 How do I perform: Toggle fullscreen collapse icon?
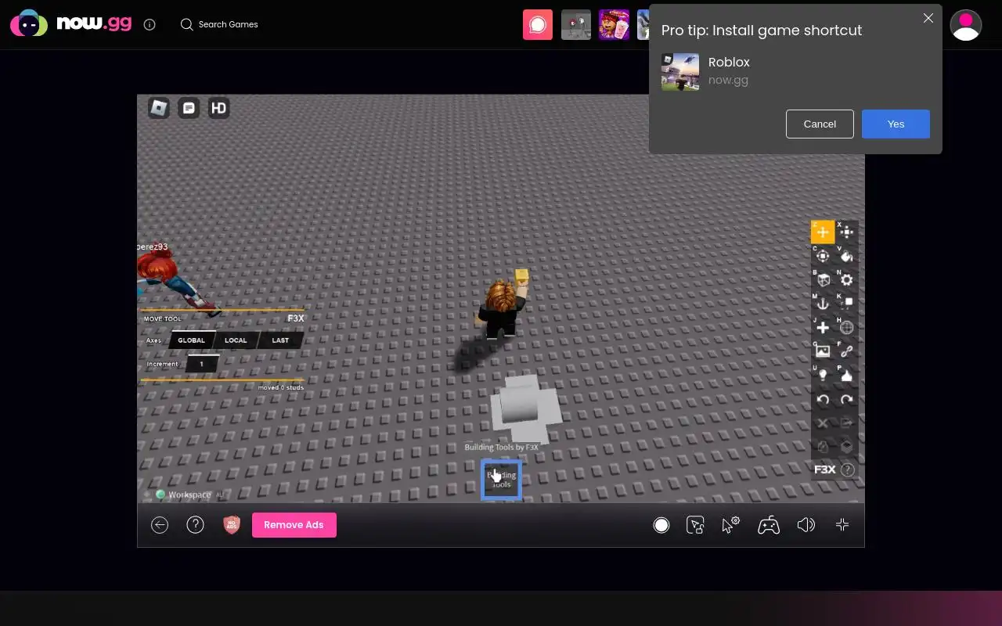click(x=842, y=525)
